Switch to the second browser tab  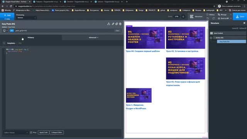coord(47,2)
